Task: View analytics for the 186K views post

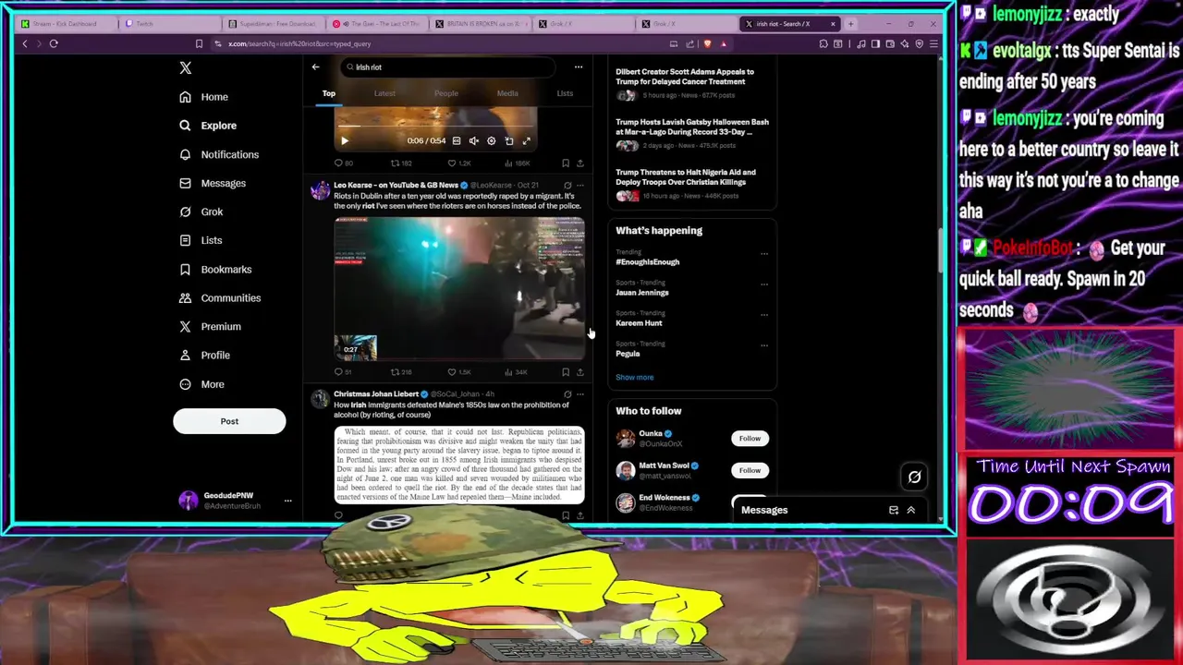Action: pyautogui.click(x=516, y=163)
